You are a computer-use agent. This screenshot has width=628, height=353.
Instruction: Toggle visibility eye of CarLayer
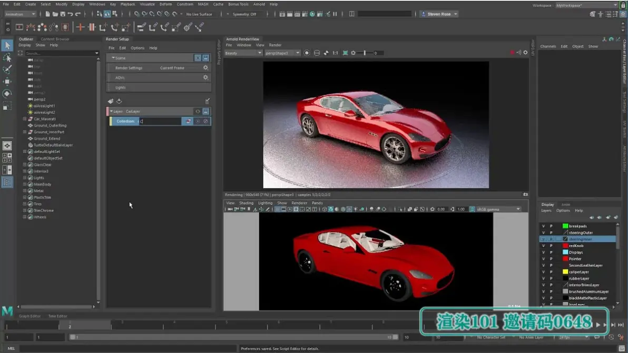pyautogui.click(x=198, y=112)
